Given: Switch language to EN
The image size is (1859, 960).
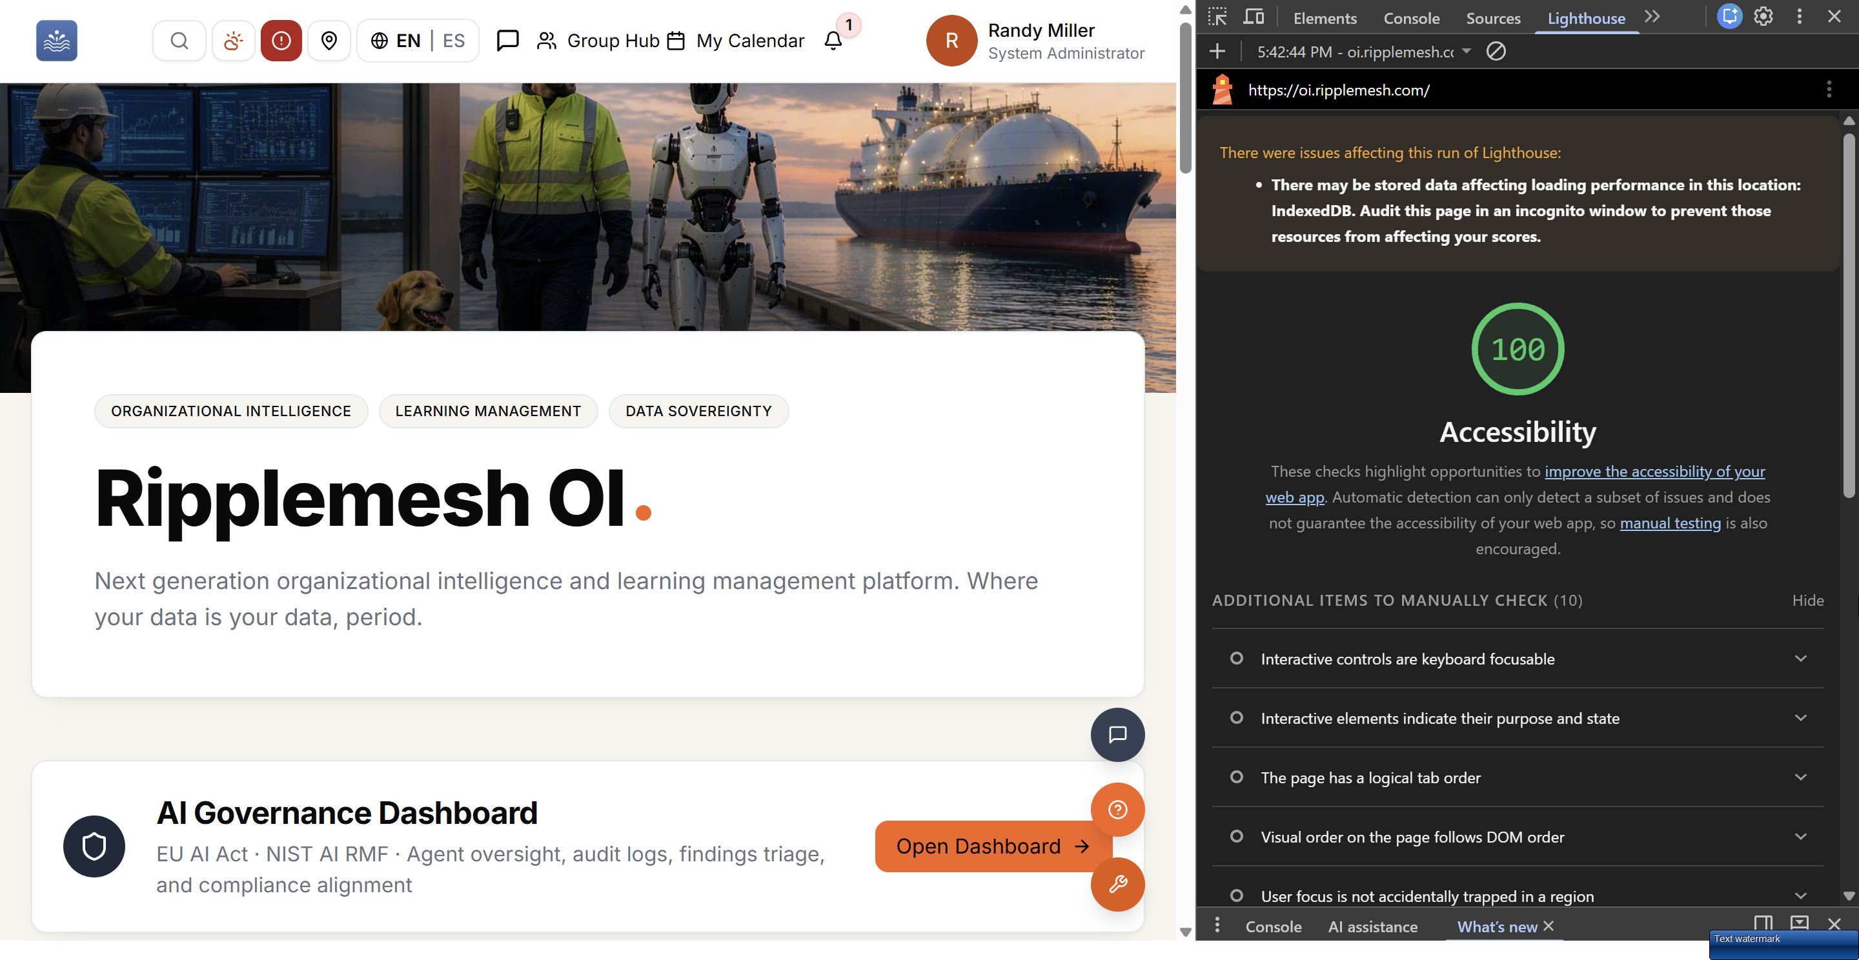Looking at the screenshot, I should click(x=408, y=41).
